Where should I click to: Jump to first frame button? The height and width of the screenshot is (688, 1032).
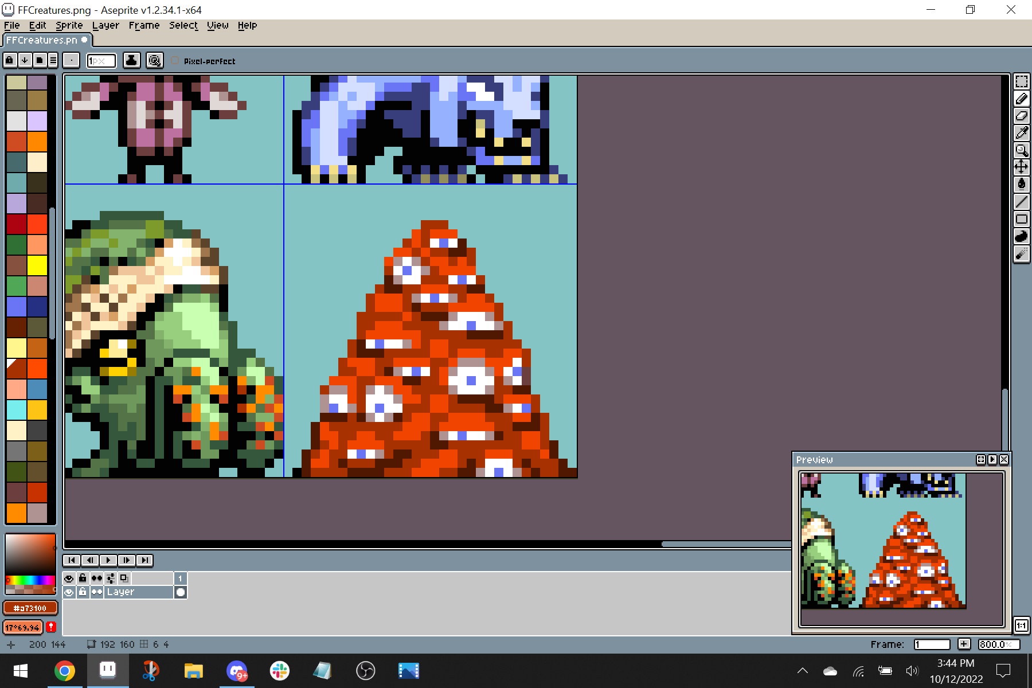pyautogui.click(x=71, y=560)
